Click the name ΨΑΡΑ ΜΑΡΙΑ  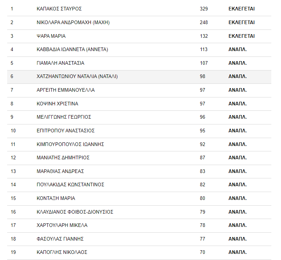pos(51,36)
